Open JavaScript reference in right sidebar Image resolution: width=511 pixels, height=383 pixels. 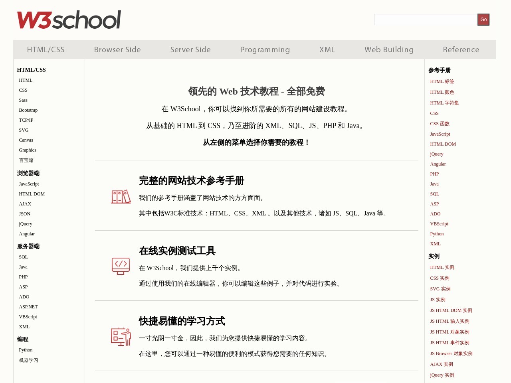pyautogui.click(x=440, y=134)
